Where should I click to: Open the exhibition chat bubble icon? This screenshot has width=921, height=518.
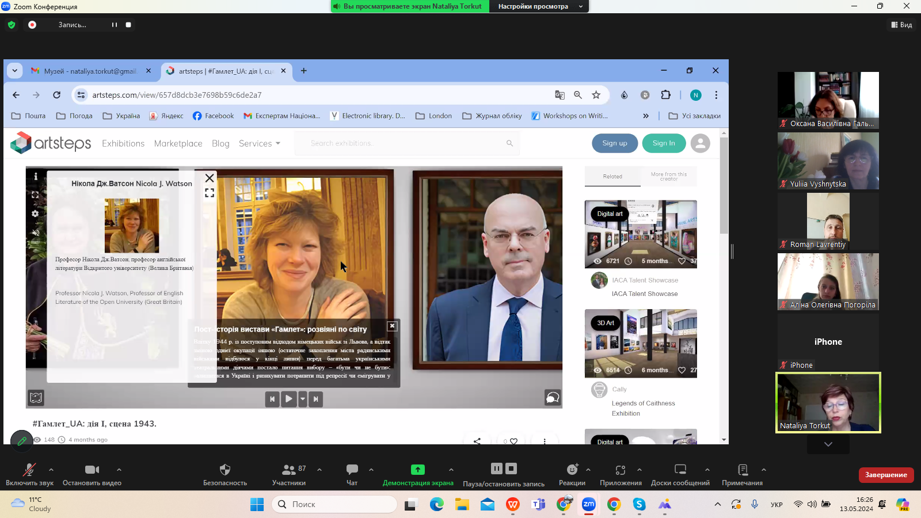(x=552, y=398)
